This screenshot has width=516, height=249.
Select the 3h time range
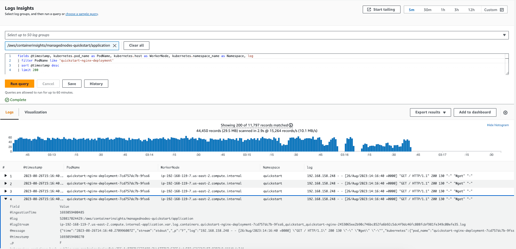[457, 10]
